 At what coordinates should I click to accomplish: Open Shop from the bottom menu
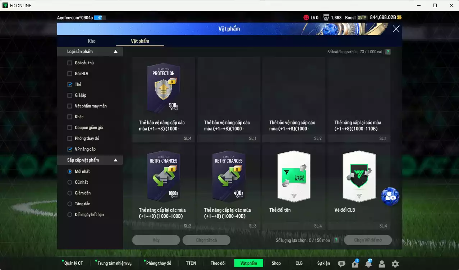coord(276,263)
